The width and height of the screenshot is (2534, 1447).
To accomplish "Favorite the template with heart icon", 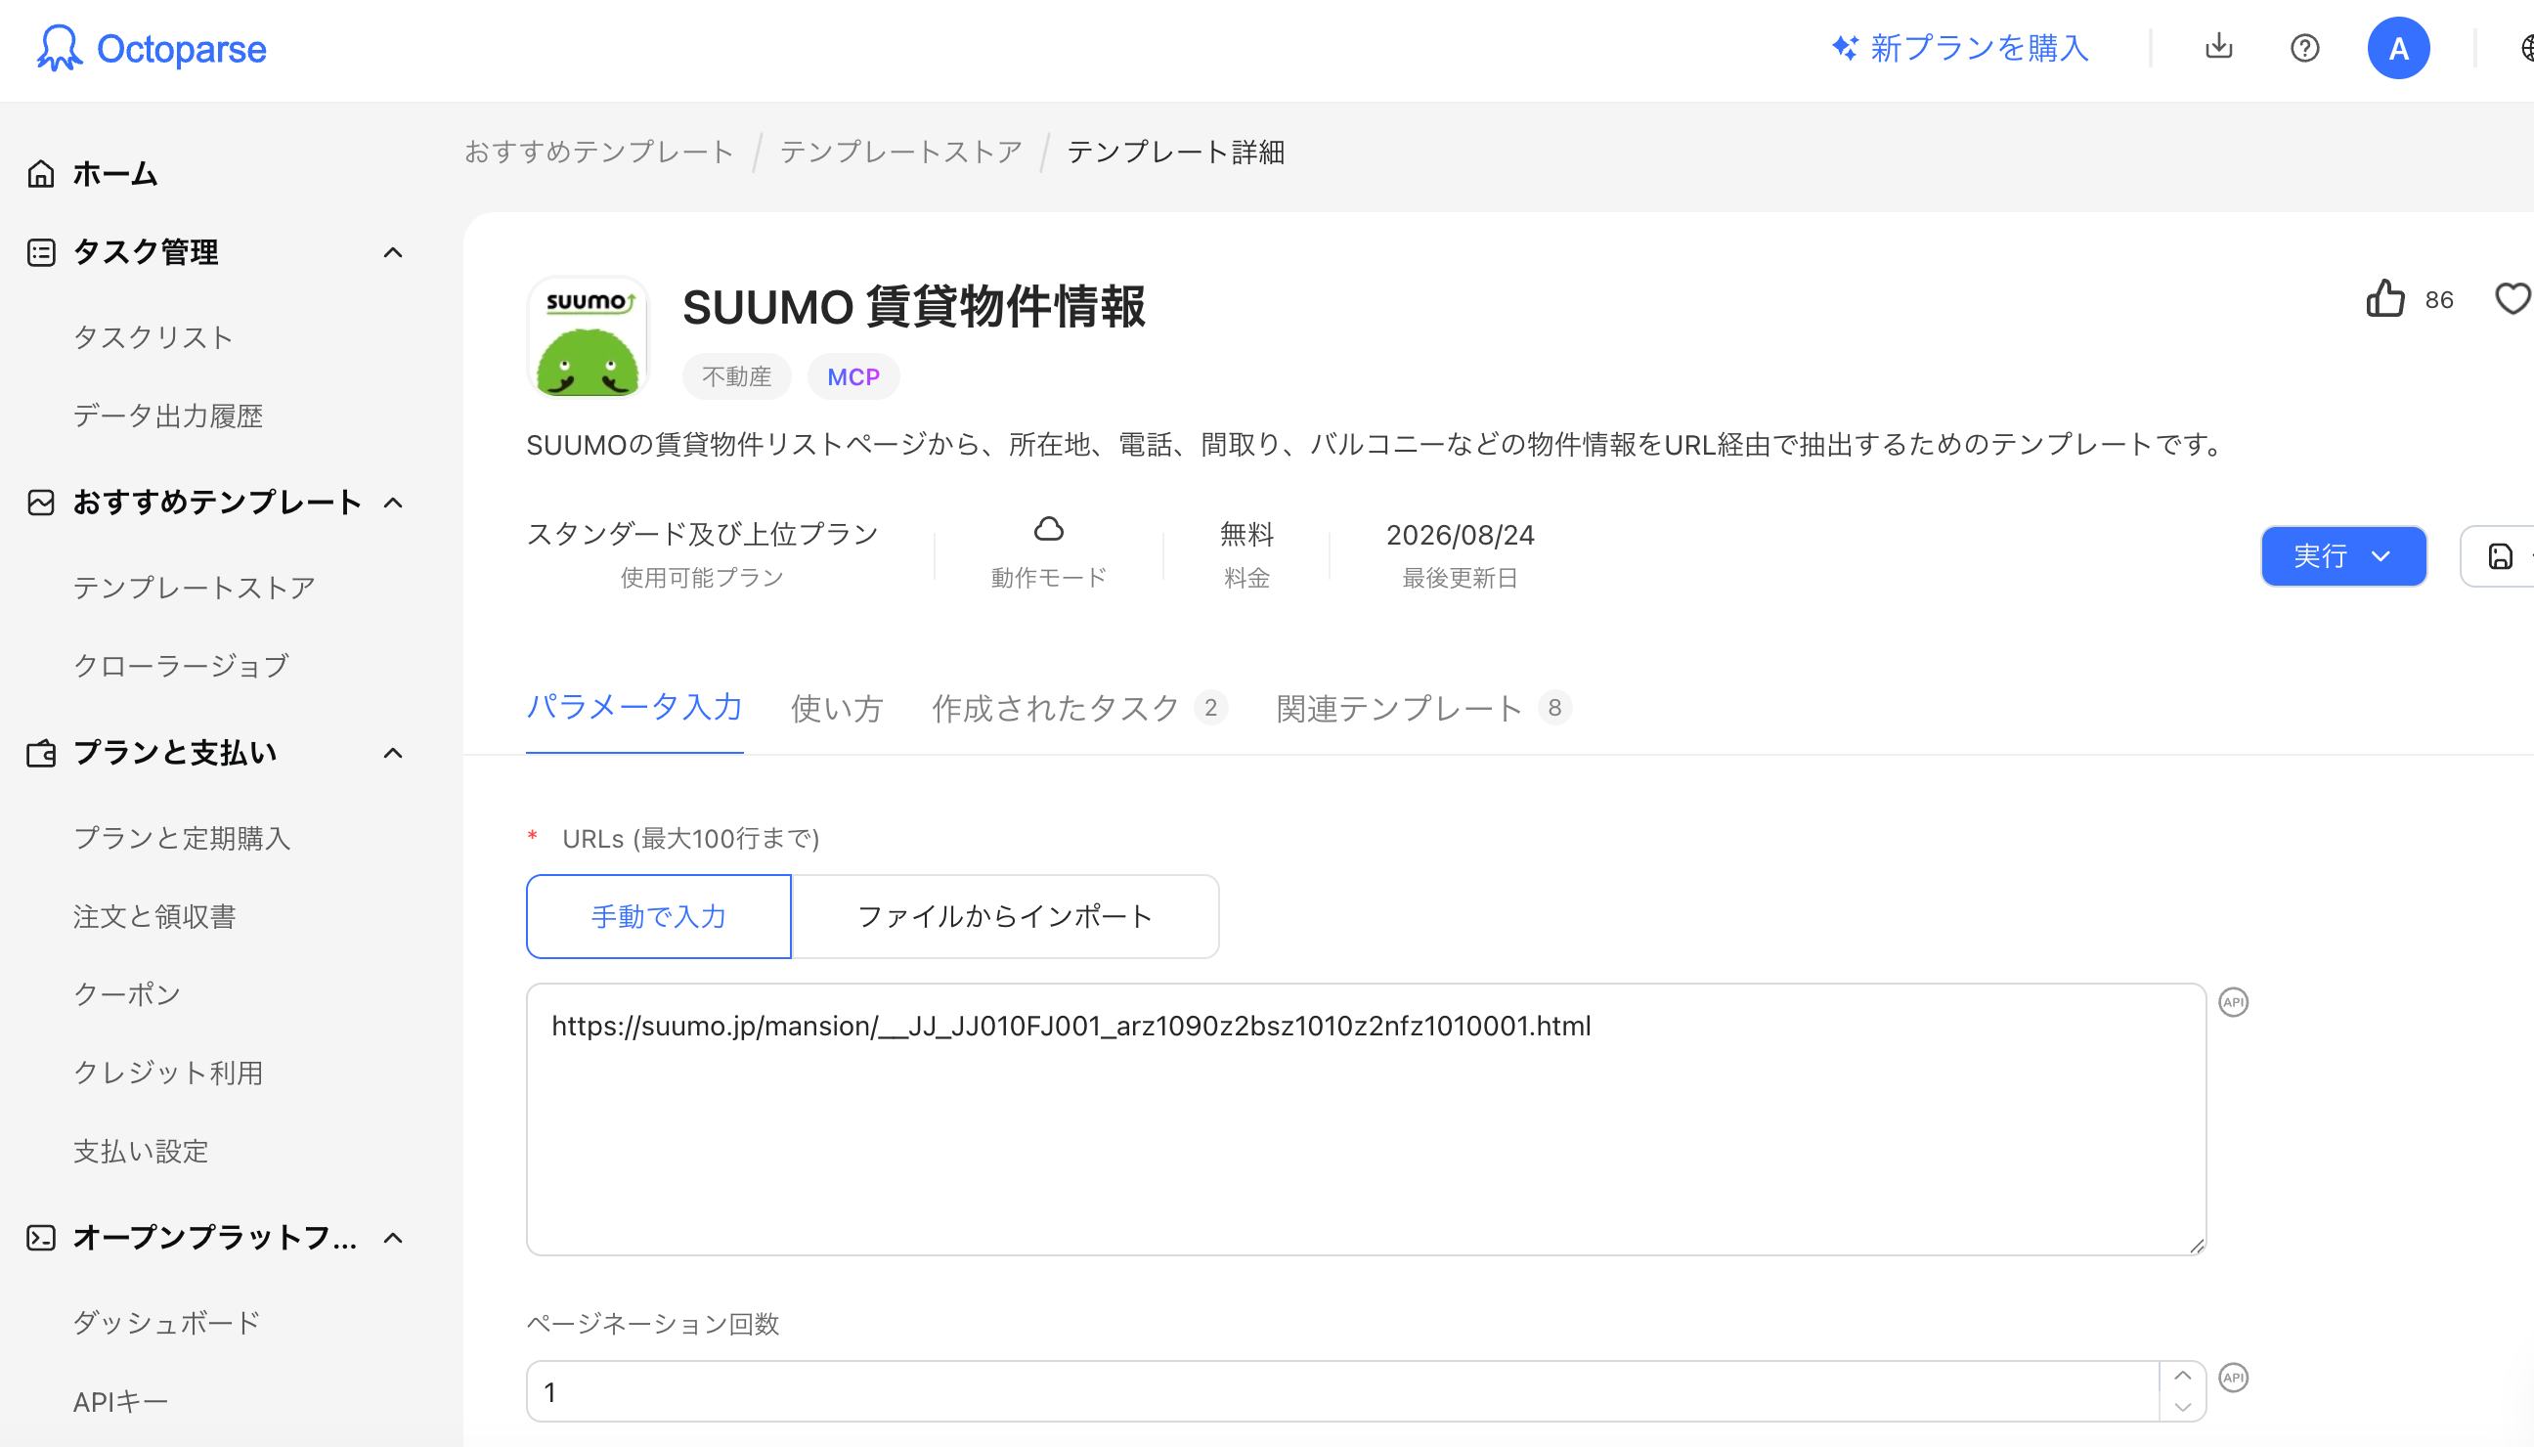I will (2513, 298).
